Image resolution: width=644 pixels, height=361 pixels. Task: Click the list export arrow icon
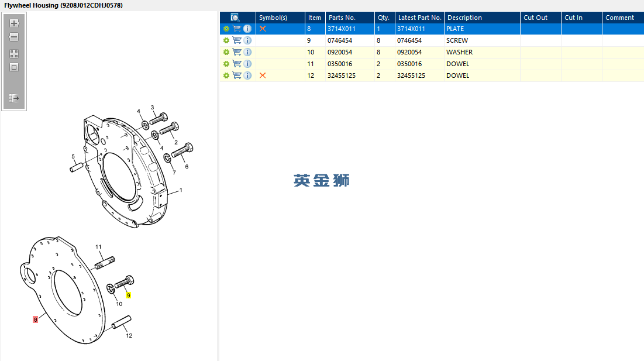coord(14,98)
